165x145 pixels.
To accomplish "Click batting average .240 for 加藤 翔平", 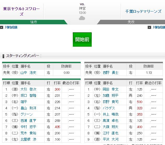I will tap(140, 96).
